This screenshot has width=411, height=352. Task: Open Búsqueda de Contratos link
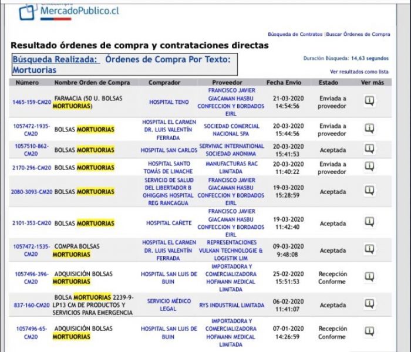tap(295, 35)
